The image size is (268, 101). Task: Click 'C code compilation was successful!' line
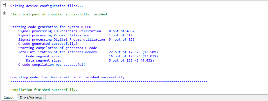click(x=52, y=65)
